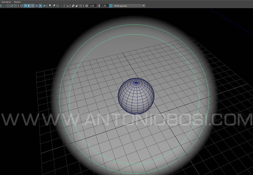Toggle the field chart icon
The image size is (253, 175).
point(8,6)
